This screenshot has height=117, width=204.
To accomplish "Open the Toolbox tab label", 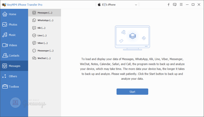I will click(14, 87).
